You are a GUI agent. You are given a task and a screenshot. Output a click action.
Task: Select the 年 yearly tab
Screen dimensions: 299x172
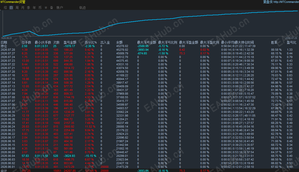point(34,8)
